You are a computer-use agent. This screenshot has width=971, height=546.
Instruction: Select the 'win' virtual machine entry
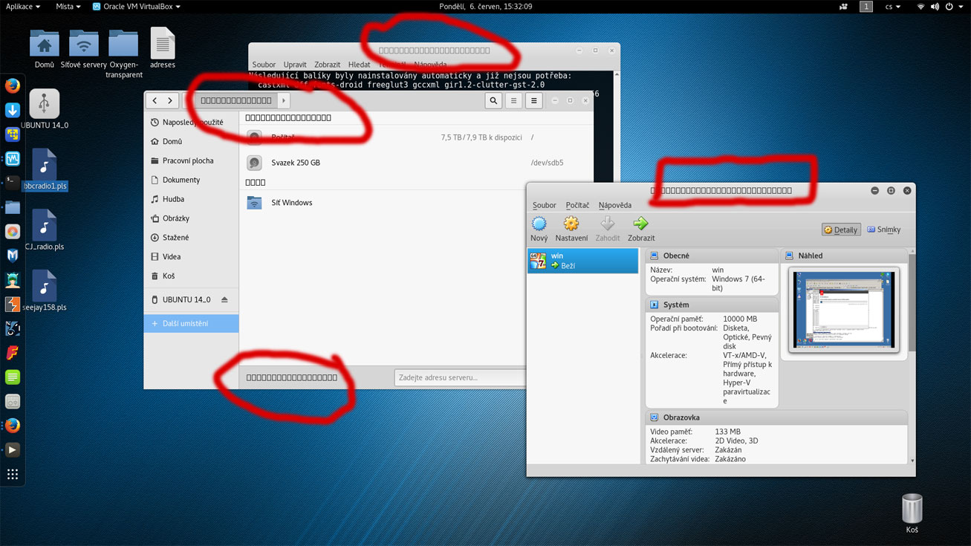point(582,261)
